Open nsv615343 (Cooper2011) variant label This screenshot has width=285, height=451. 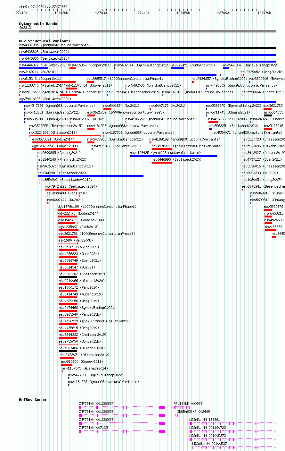[40, 79]
